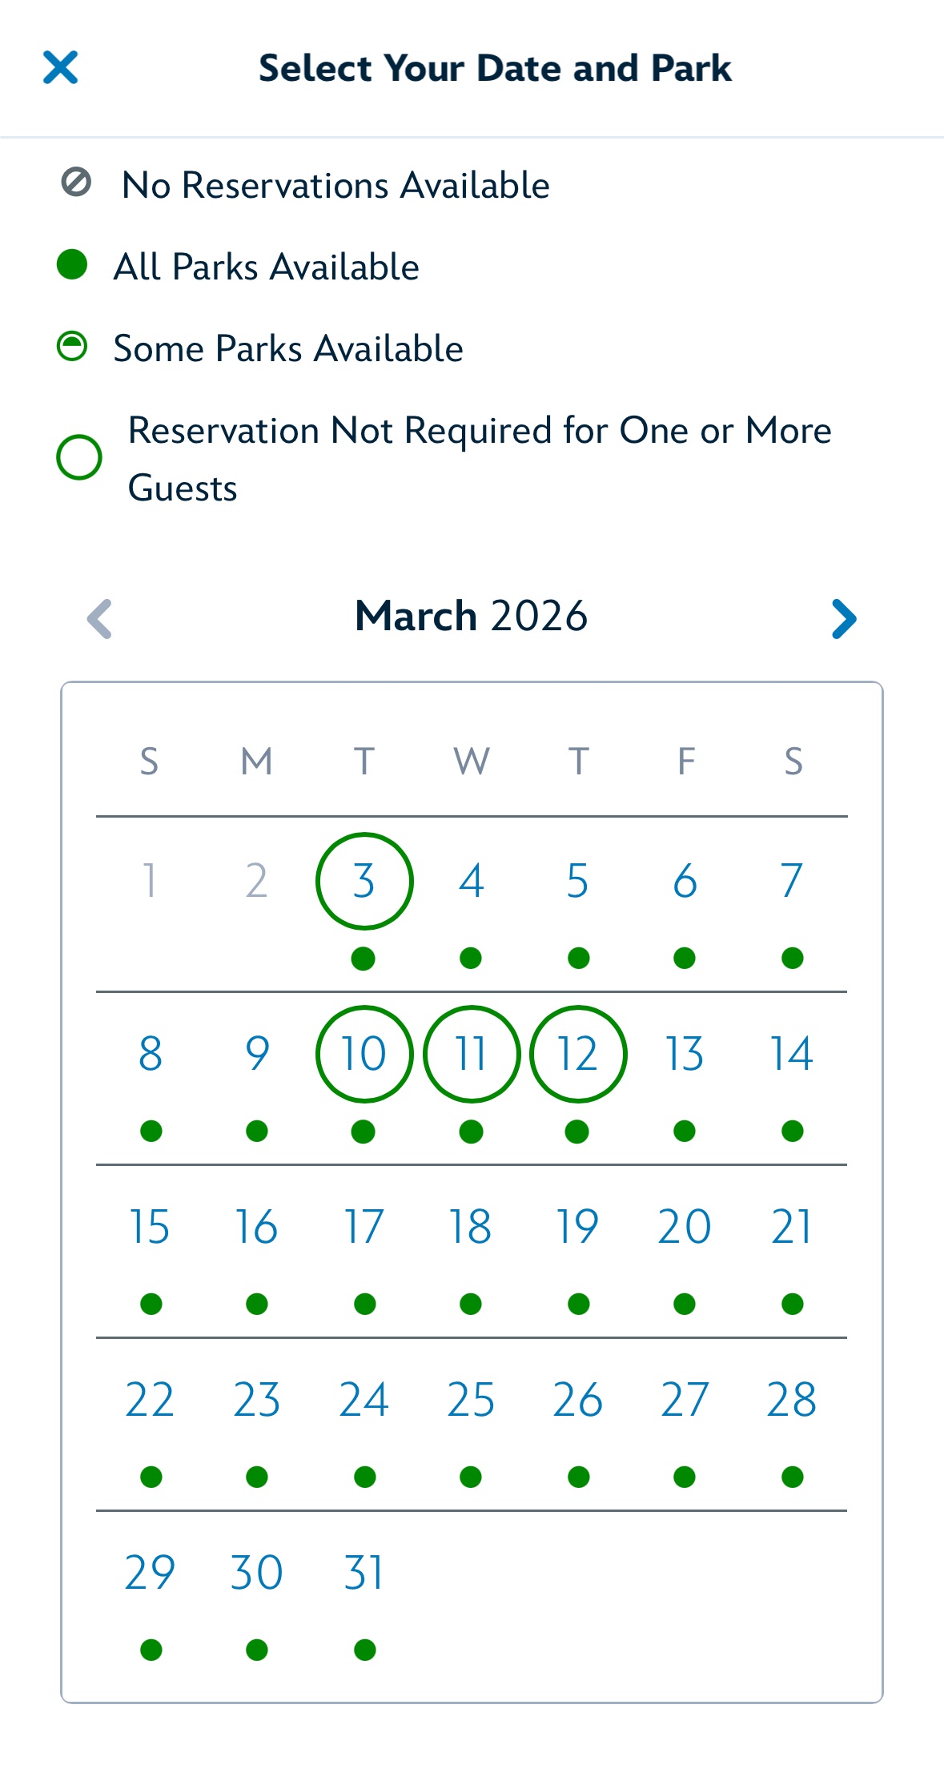
Task: Choose Saturday March 7
Action: click(x=792, y=881)
